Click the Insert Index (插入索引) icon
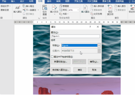The width and height of the screenshot is (135, 95). point(116,6)
